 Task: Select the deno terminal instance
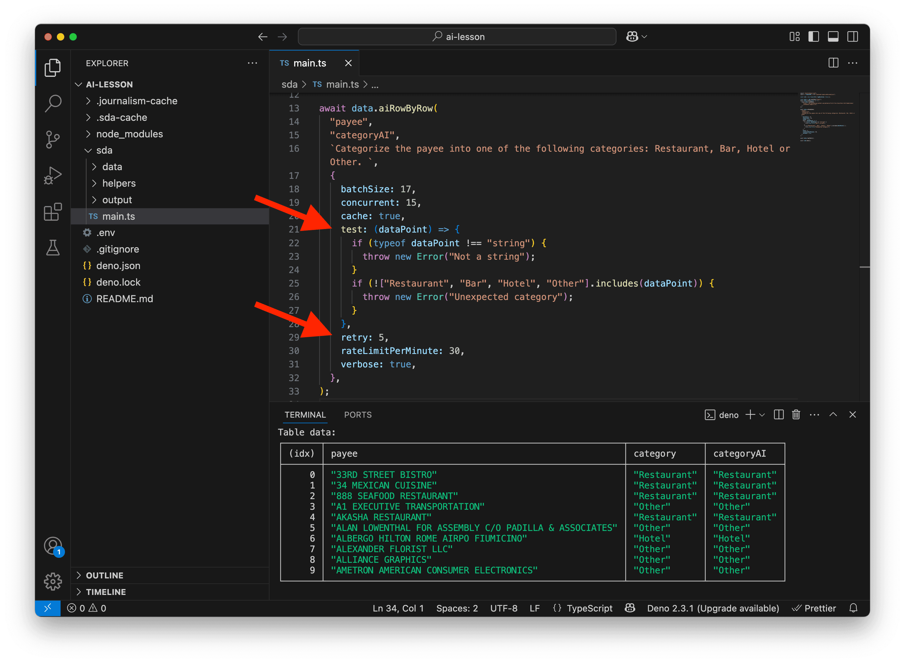pos(721,415)
